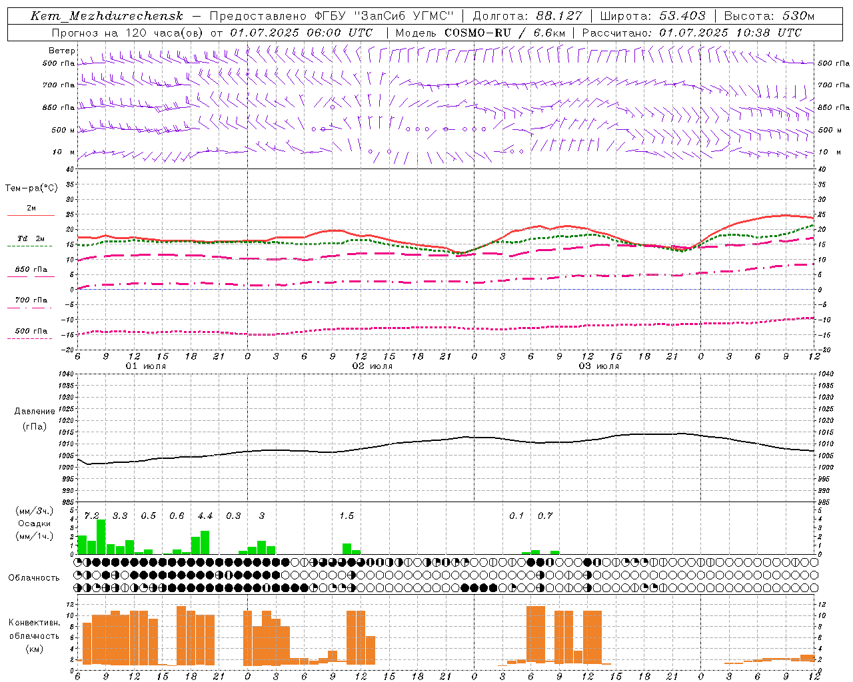The height and width of the screenshot is (682, 853).
Task: Click the Осадки label
Action: pyautogui.click(x=35, y=523)
